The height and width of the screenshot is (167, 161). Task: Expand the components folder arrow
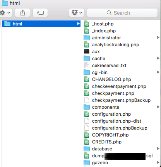158,107
